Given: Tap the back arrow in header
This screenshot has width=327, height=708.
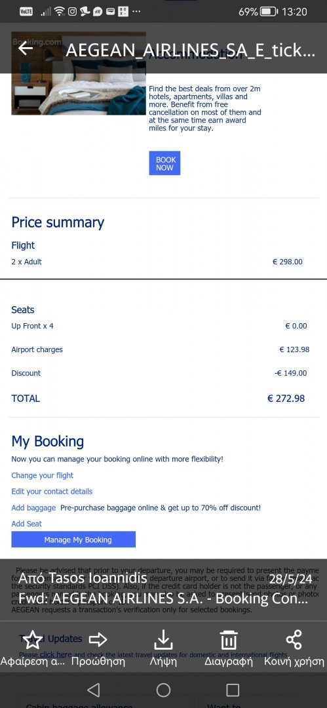Looking at the screenshot, I should pos(26,49).
